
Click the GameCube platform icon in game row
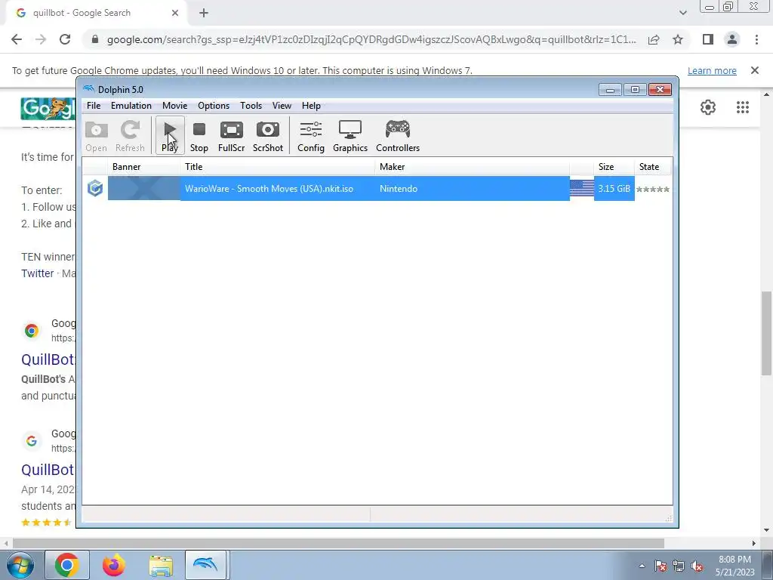(95, 188)
